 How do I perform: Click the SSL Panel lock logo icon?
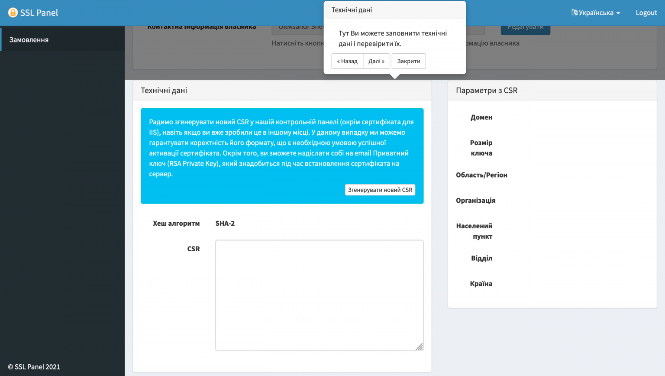click(x=13, y=13)
